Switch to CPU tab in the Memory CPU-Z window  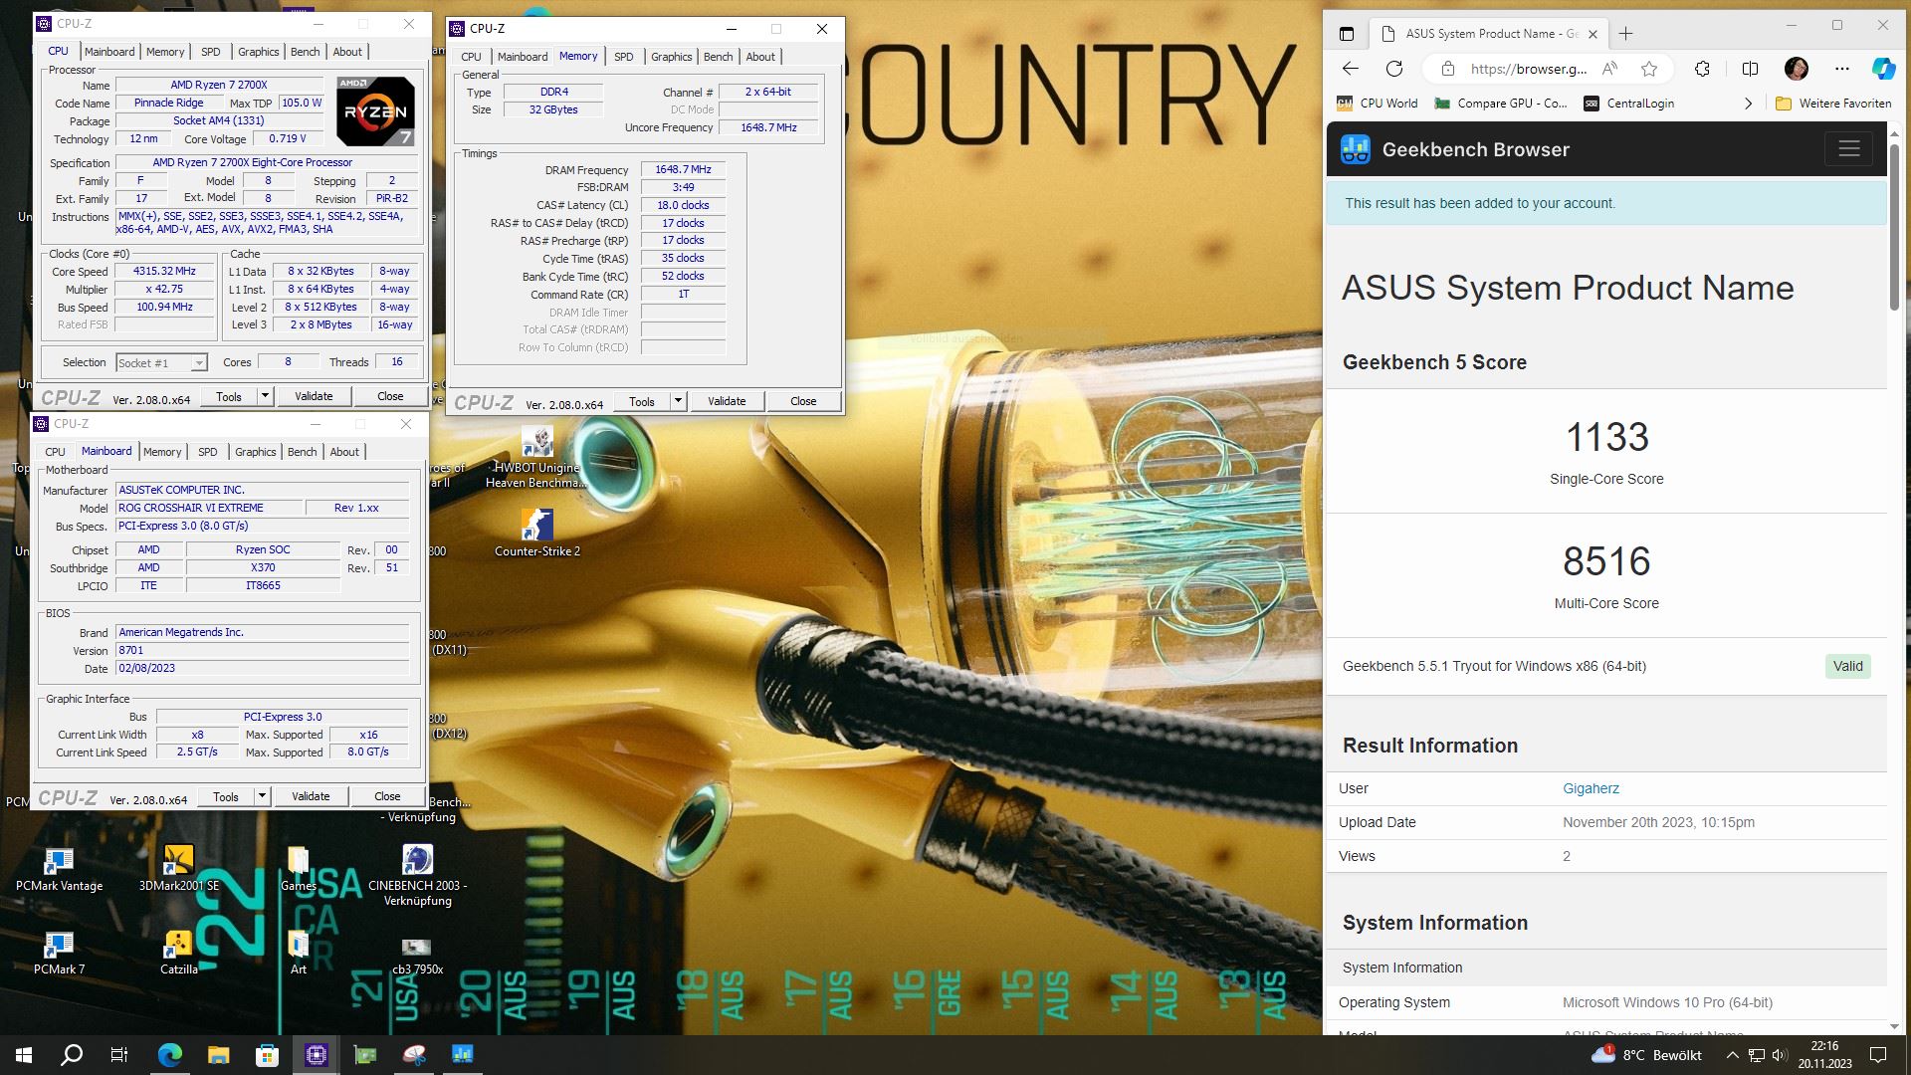(471, 57)
